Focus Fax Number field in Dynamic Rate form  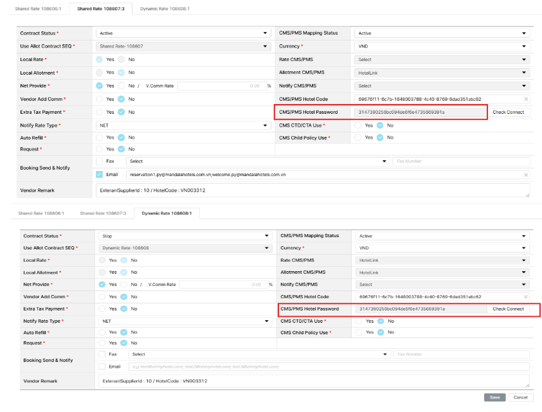pos(461,354)
